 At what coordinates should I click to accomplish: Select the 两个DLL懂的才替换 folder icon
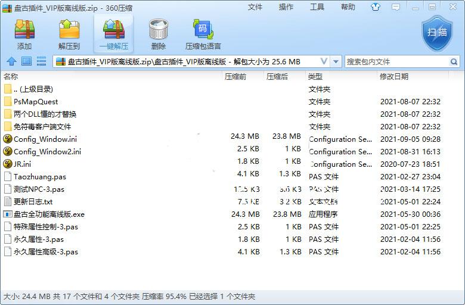(x=8, y=114)
